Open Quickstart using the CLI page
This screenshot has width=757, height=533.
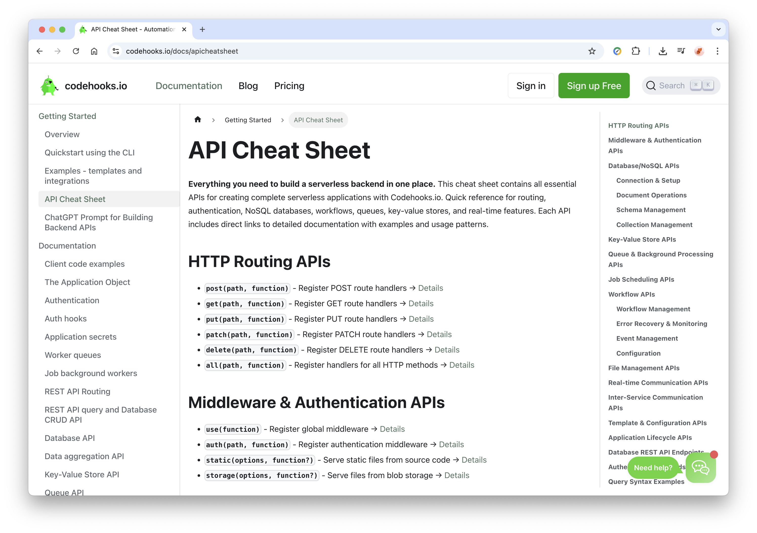point(90,153)
